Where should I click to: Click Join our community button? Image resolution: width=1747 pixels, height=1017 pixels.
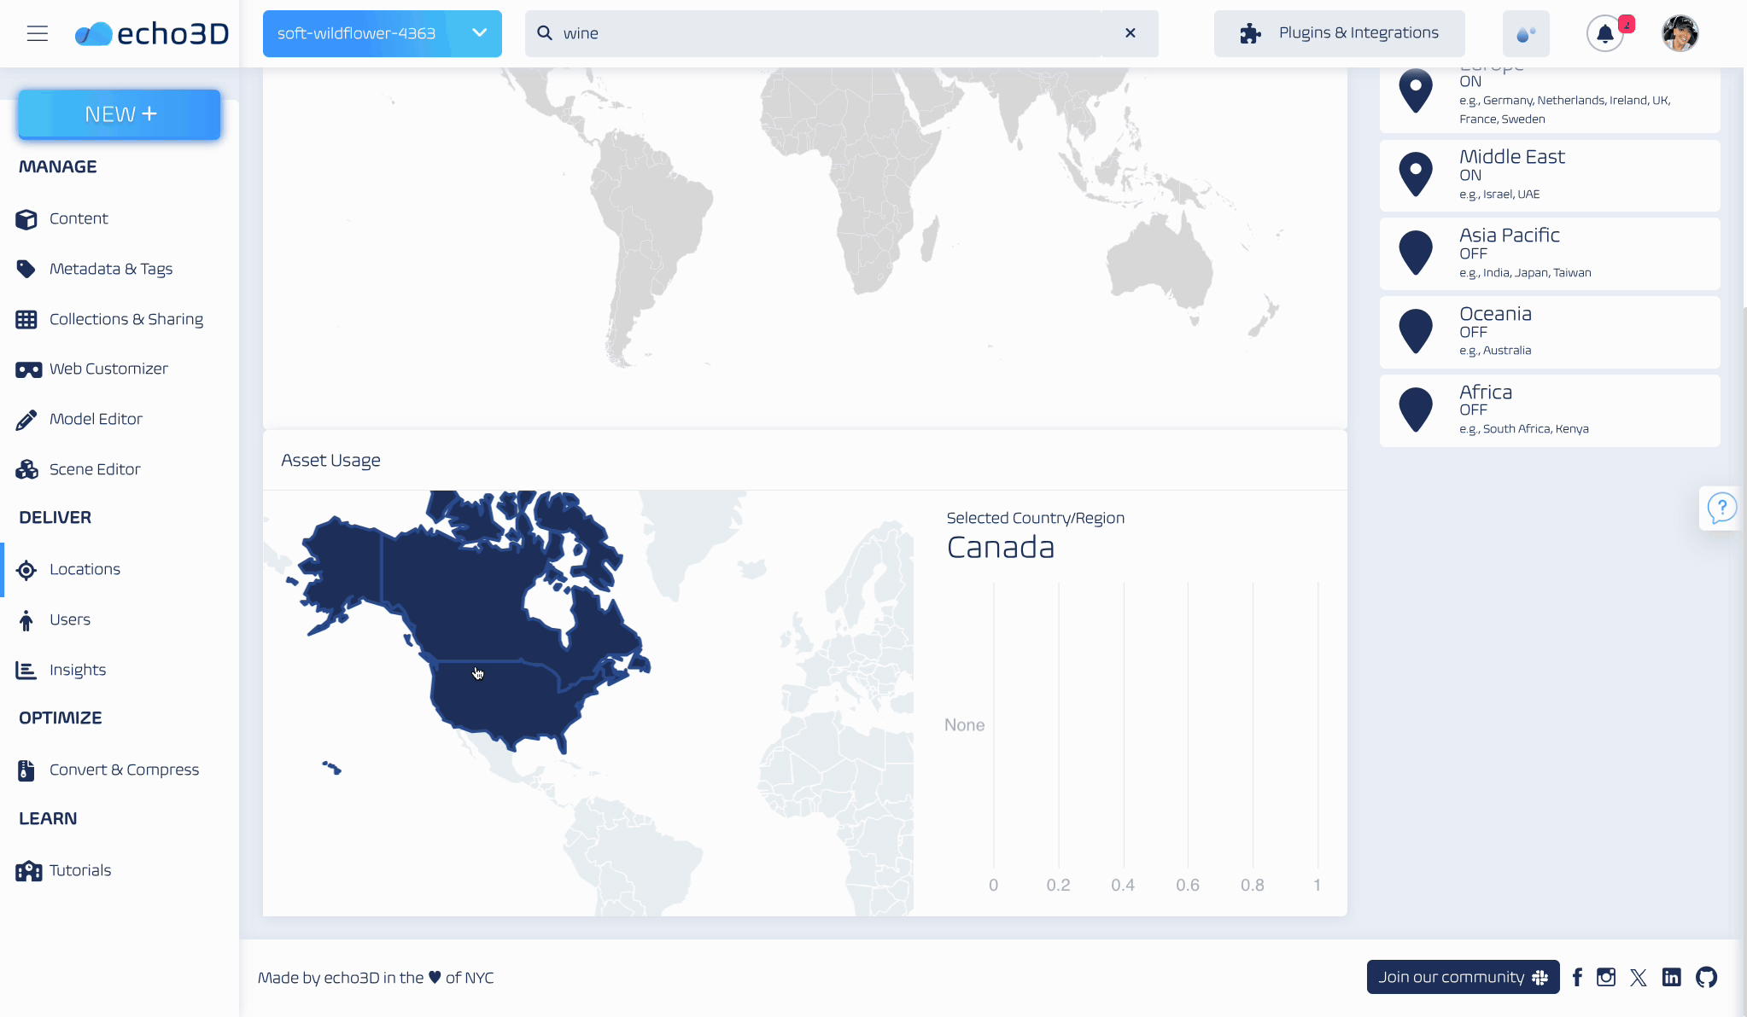pos(1462,977)
